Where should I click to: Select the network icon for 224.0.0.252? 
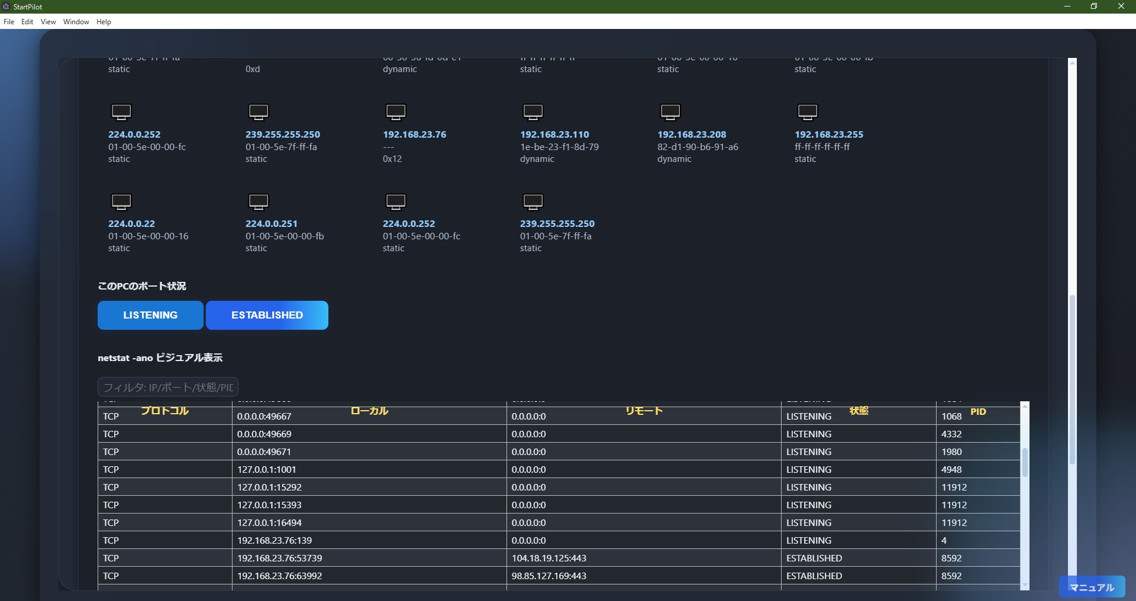pyautogui.click(x=121, y=112)
